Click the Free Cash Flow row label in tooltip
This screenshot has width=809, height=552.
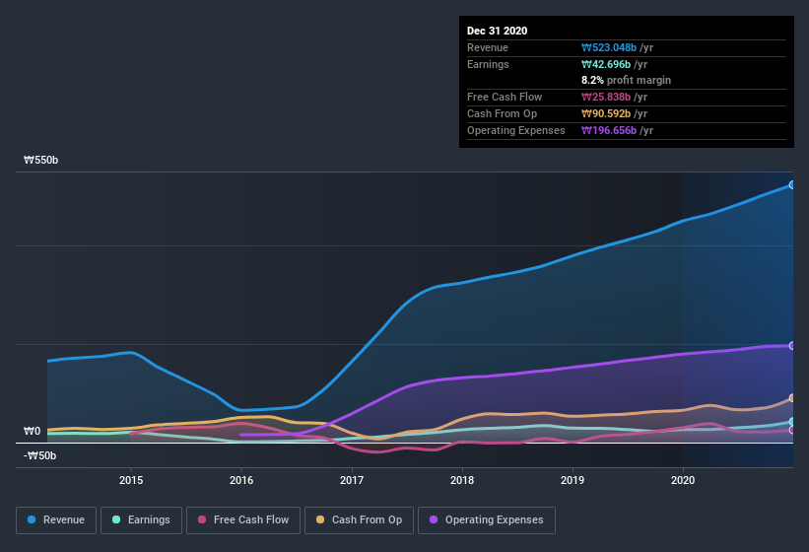505,97
